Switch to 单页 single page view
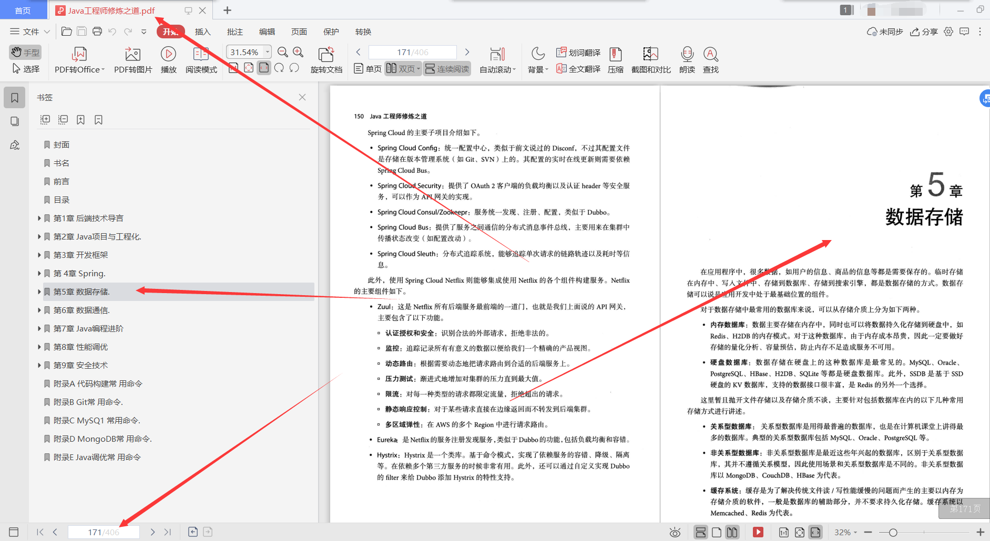 pos(368,69)
